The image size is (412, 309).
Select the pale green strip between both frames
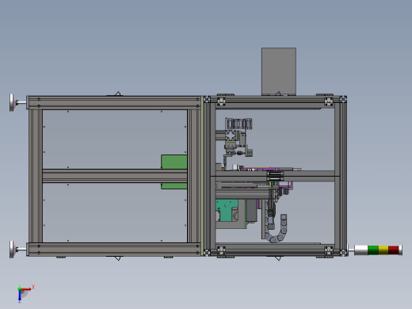[x=202, y=176]
